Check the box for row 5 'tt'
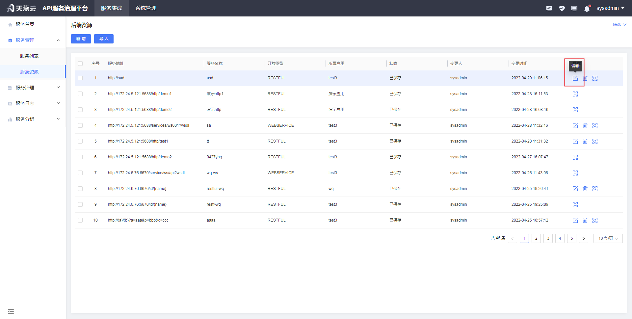 pos(80,141)
